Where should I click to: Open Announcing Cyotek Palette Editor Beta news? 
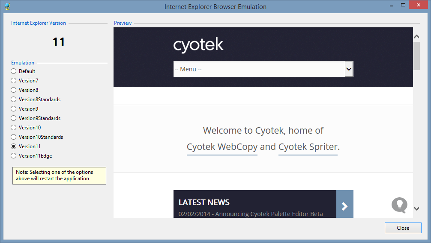[x=251, y=214]
